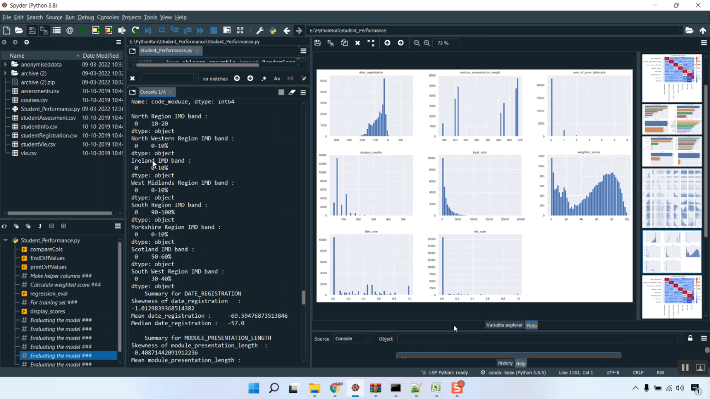Click the PYTHONPATH manager Python icon
The height and width of the screenshot is (399, 710).
pos(273,30)
